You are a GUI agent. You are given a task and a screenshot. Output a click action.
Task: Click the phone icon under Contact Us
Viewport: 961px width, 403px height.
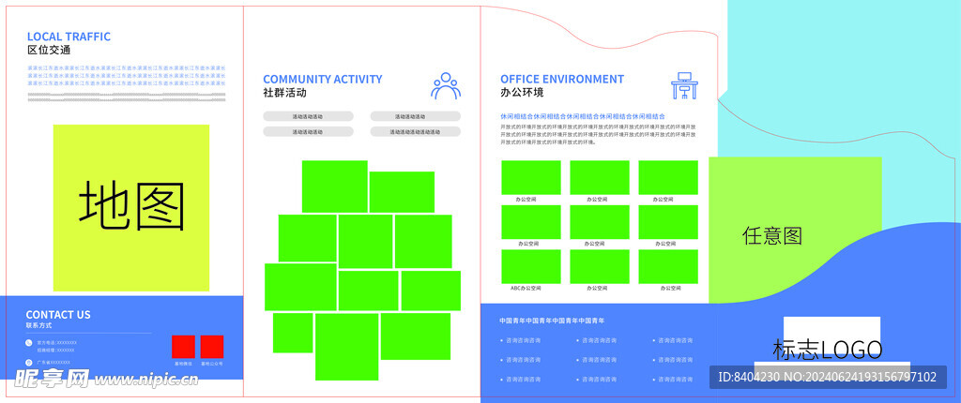pos(29,343)
